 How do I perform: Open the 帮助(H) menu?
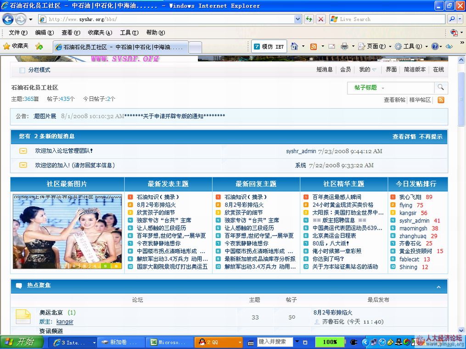point(156,33)
